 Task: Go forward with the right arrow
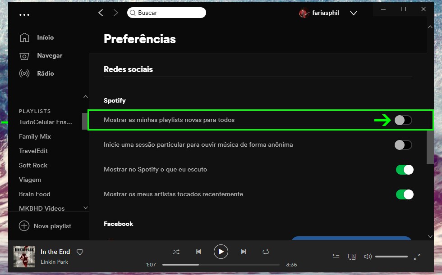click(x=115, y=13)
